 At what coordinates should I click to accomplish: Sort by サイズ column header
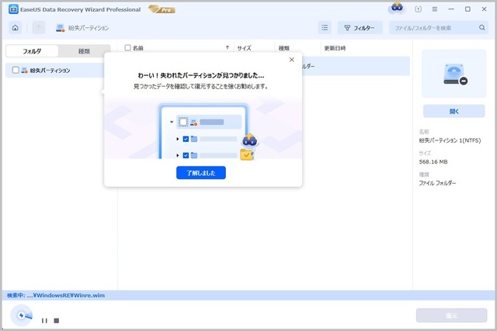(245, 48)
